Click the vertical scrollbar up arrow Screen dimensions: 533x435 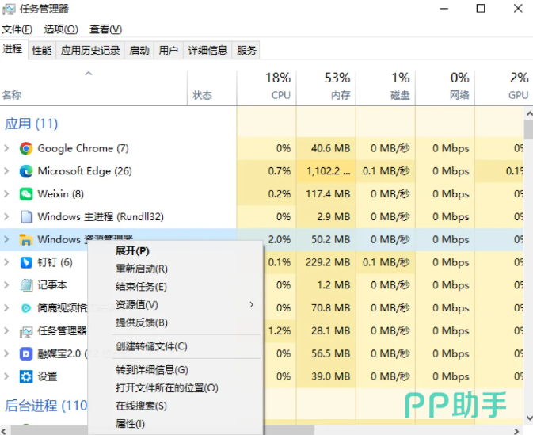coord(529,113)
